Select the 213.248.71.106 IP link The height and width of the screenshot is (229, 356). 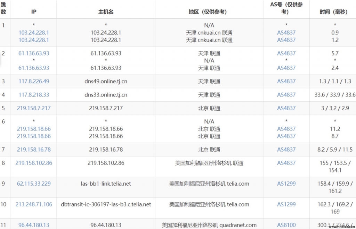tap(33, 204)
